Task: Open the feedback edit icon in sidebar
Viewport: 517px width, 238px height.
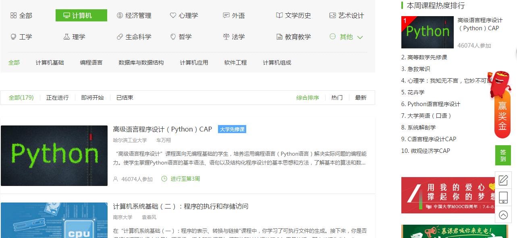Action: click(x=503, y=180)
